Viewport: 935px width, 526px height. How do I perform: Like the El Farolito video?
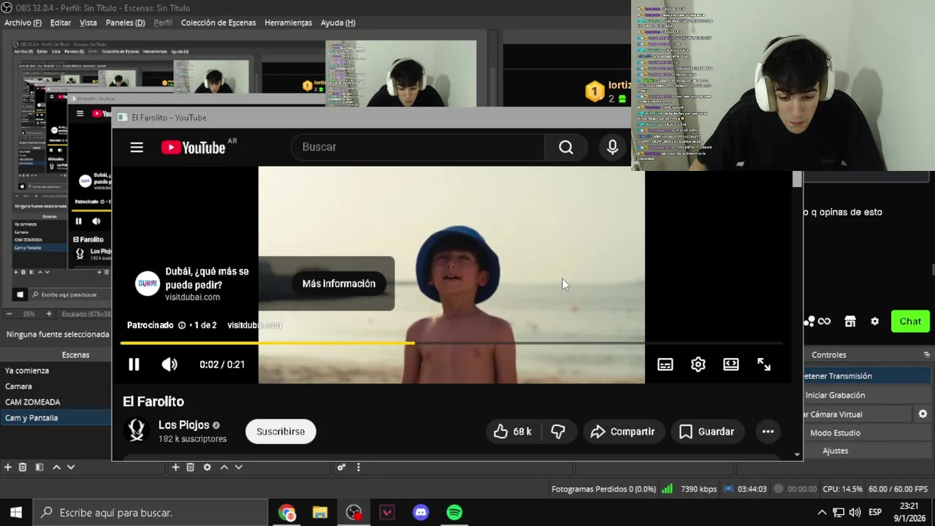[513, 432]
